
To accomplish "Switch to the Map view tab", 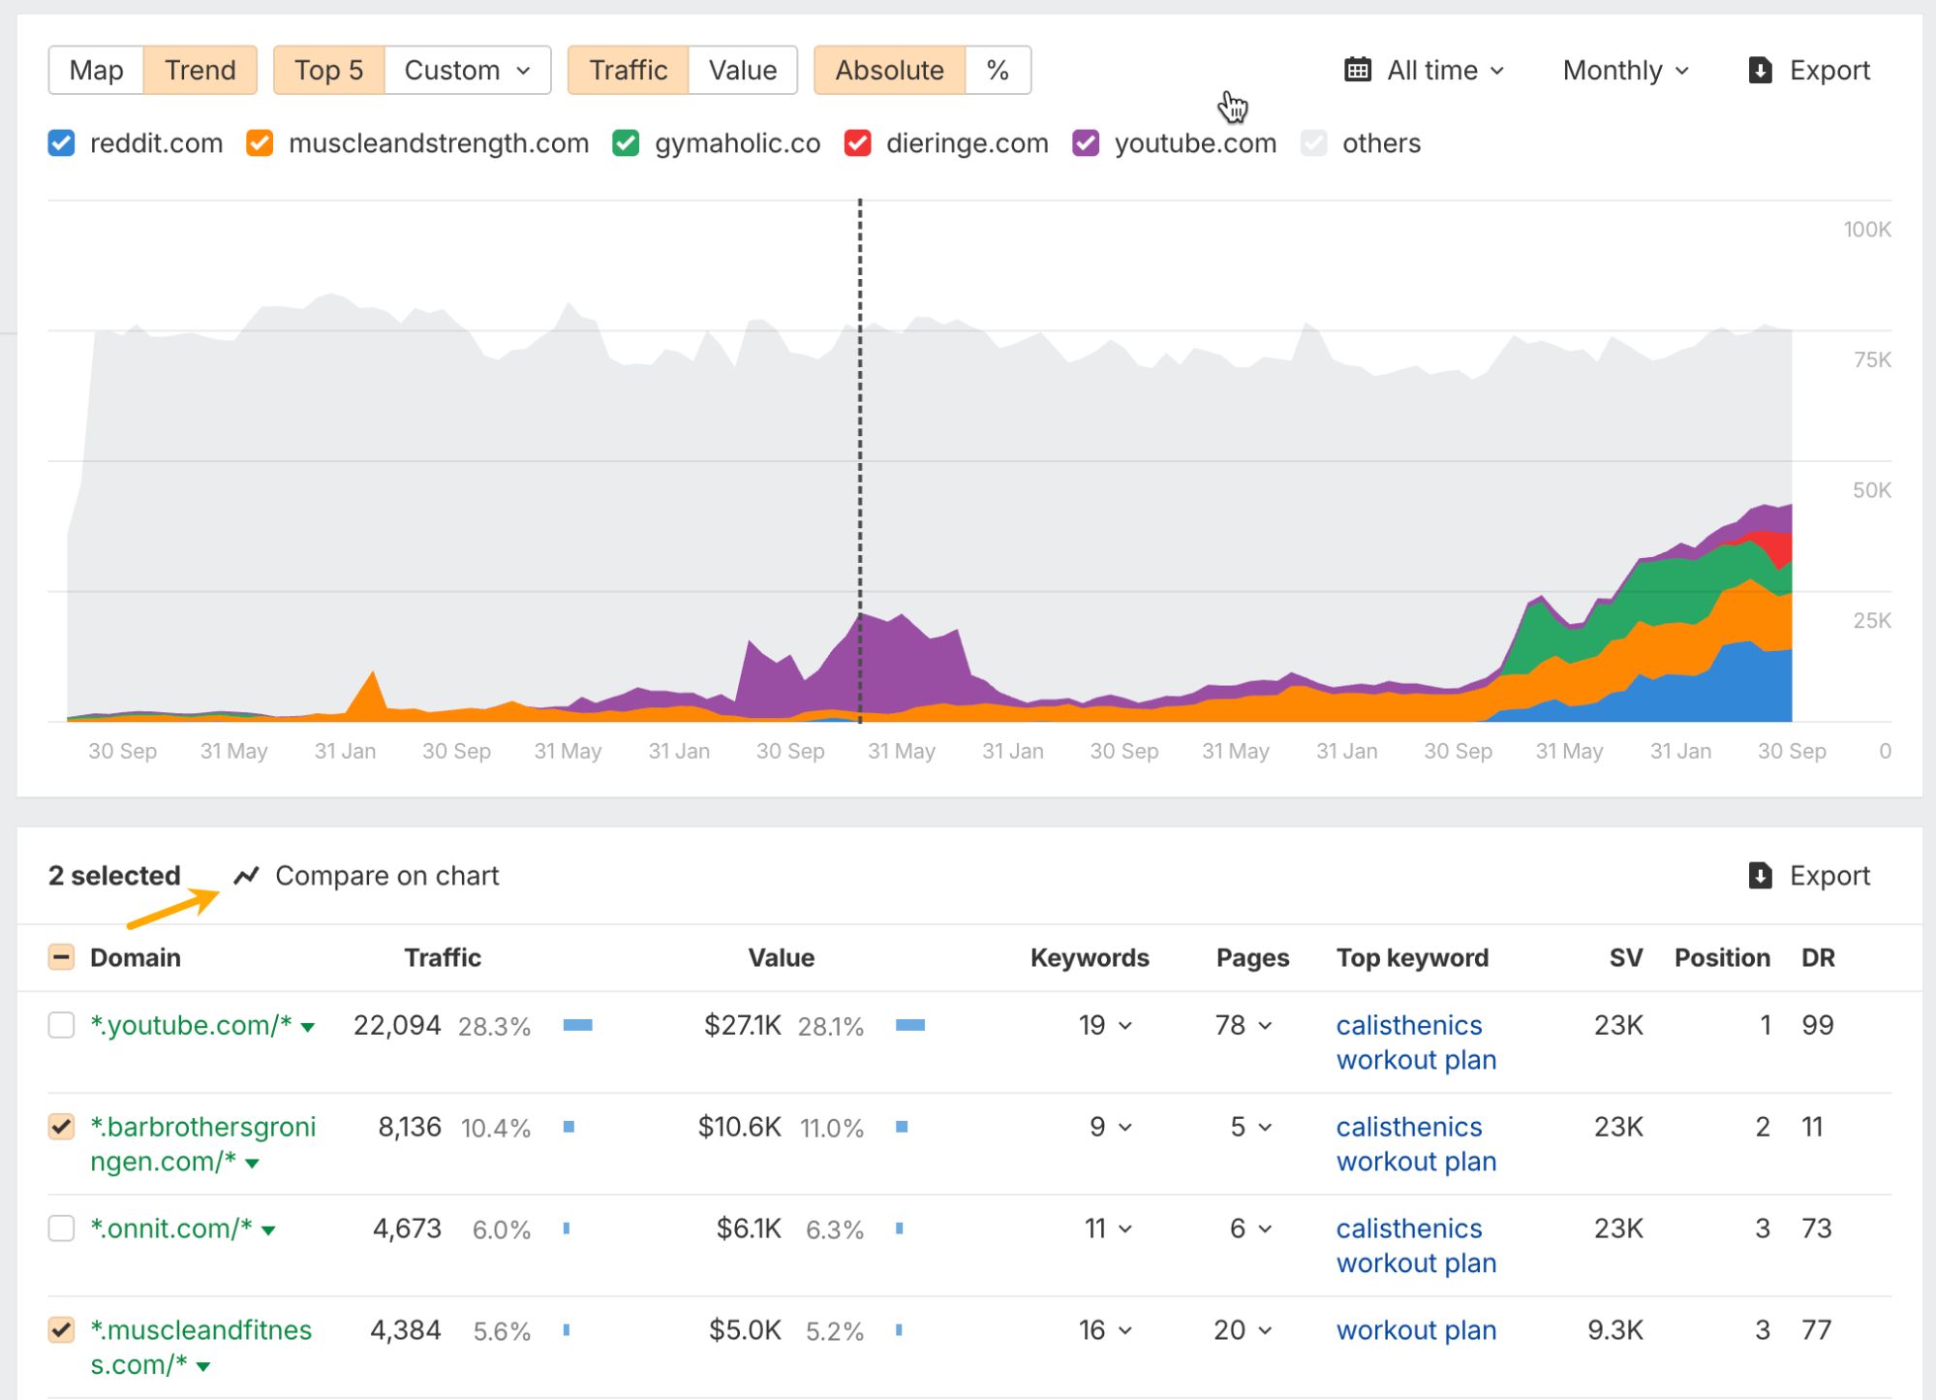I will (x=96, y=70).
